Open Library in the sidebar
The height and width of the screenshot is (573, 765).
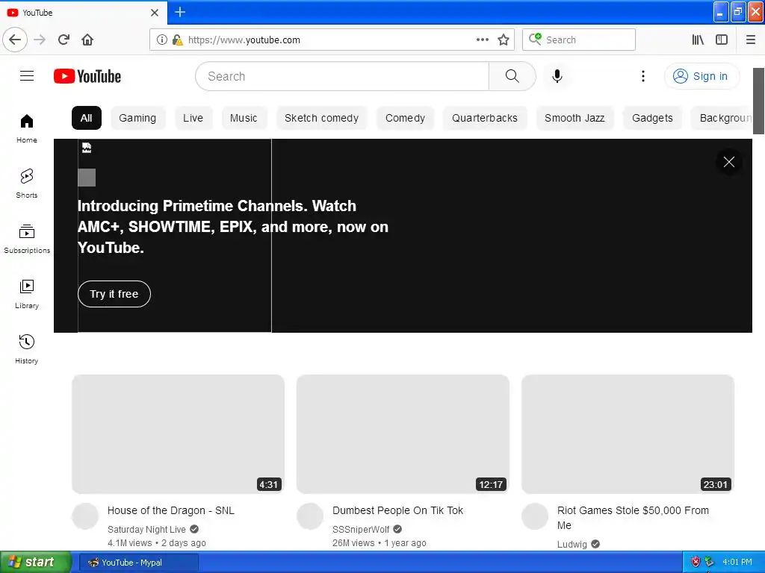tap(27, 294)
